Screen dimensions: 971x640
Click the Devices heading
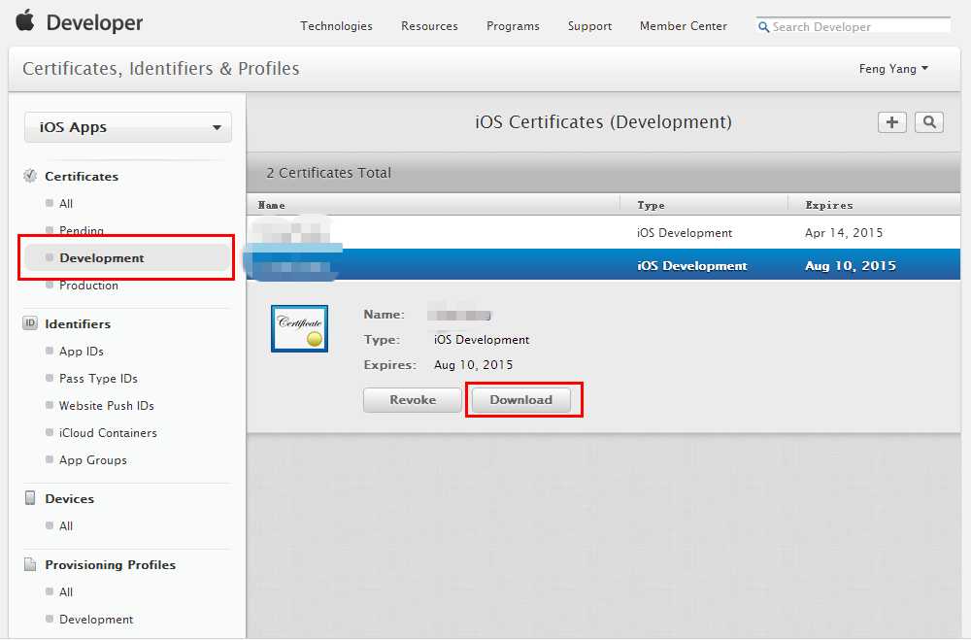pyautogui.click(x=69, y=499)
